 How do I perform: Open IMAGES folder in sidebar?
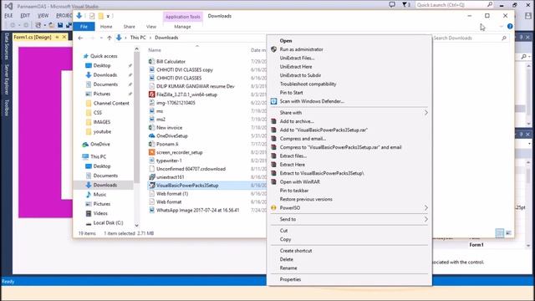click(102, 122)
